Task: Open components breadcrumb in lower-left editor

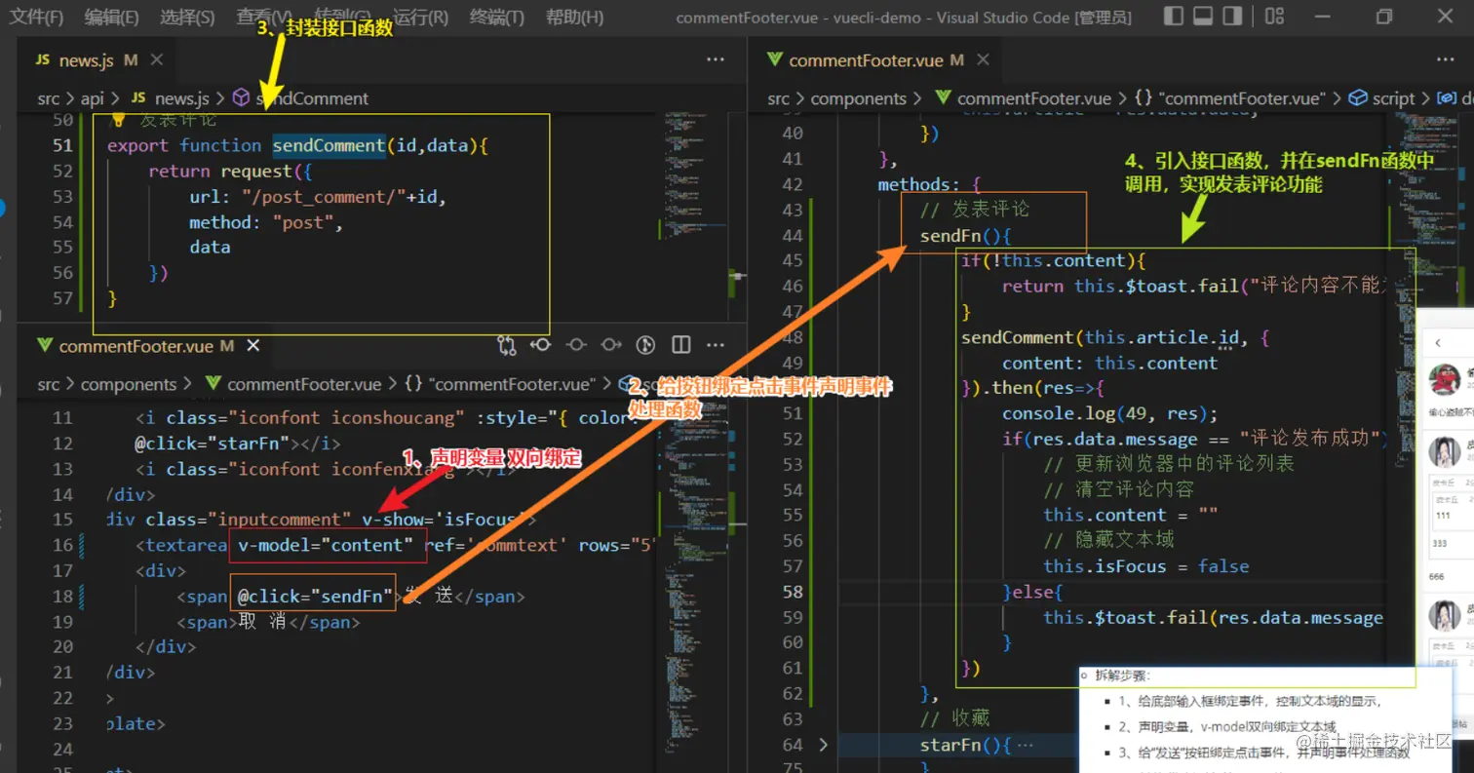Action: 129,384
